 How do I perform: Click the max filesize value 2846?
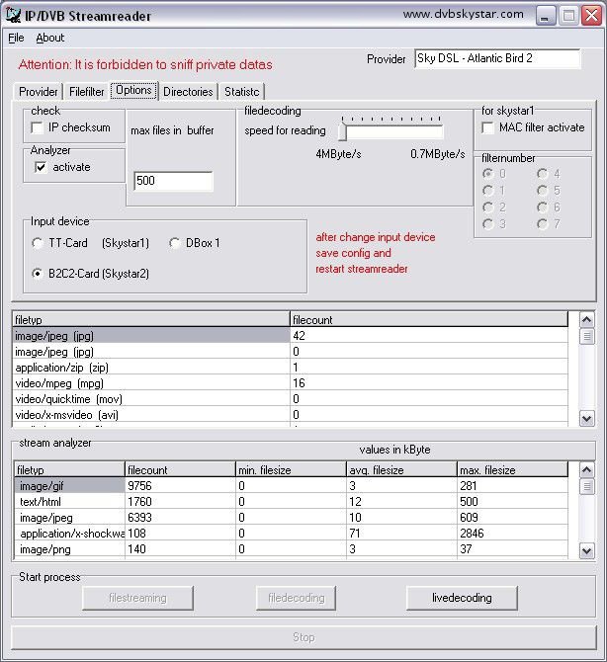click(x=472, y=534)
